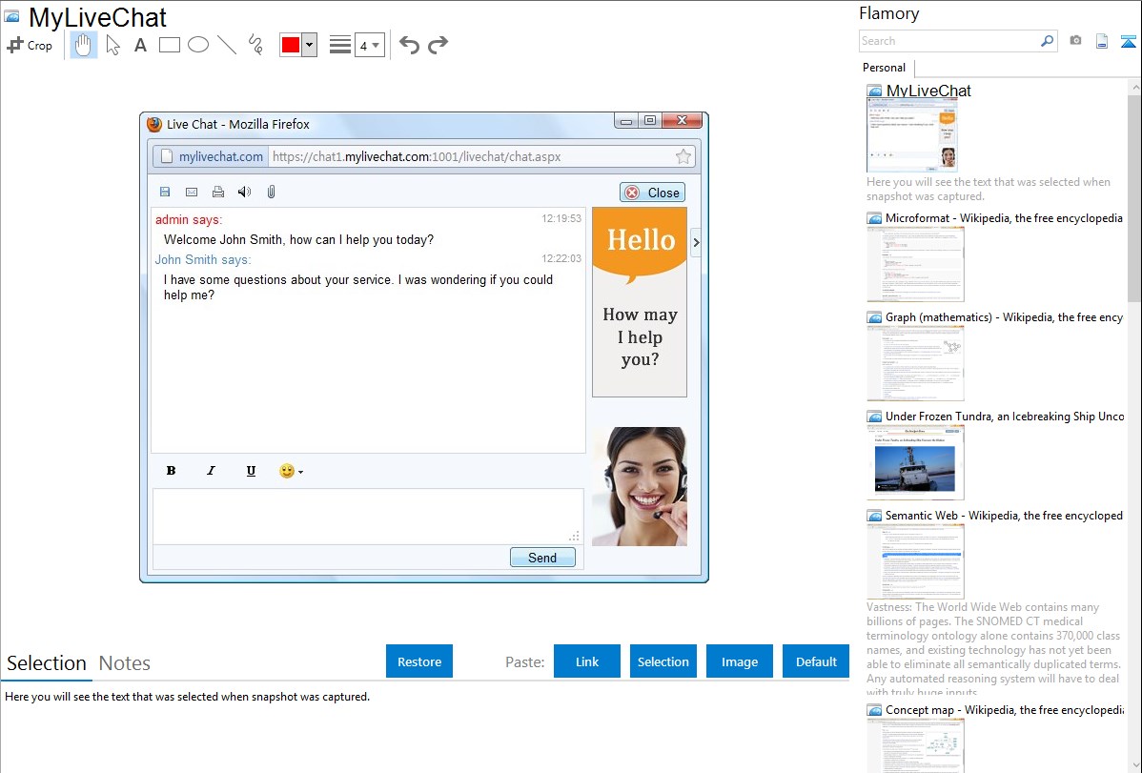Select the ellipse shape tool
The width and height of the screenshot is (1142, 773).
click(x=198, y=45)
